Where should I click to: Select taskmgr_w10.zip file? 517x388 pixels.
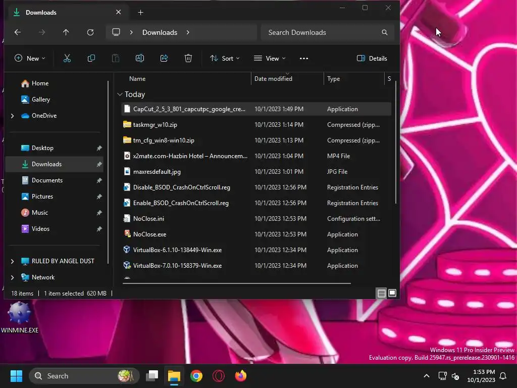click(x=256, y=125)
